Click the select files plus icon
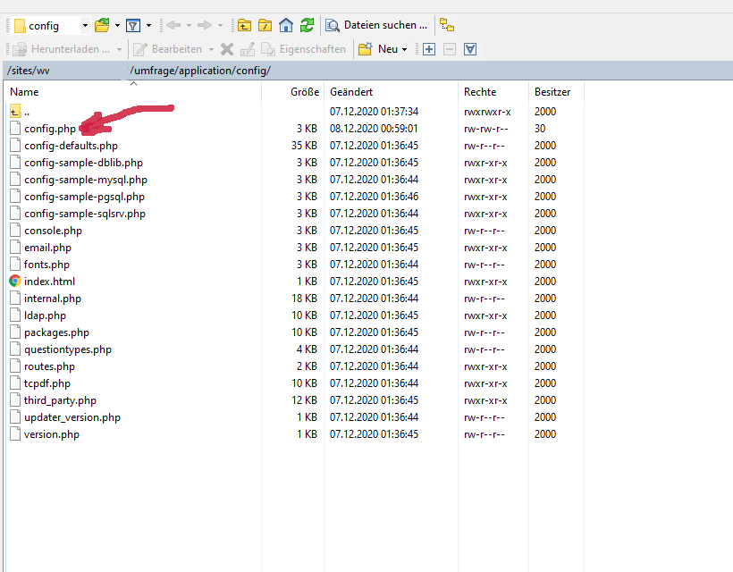The height and width of the screenshot is (572, 733). (x=429, y=49)
